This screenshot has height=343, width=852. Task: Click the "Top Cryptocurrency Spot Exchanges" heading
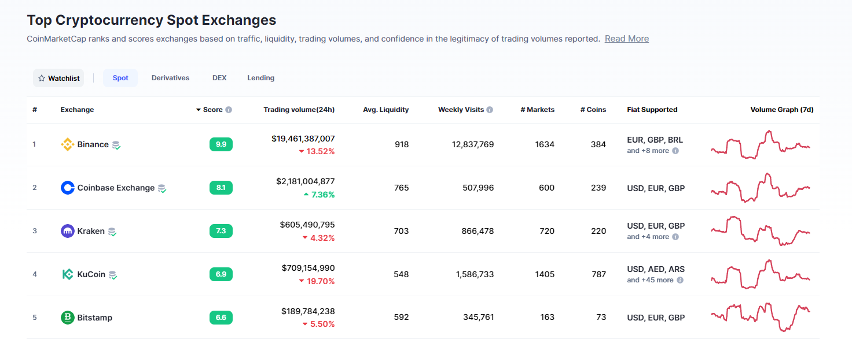tap(152, 20)
